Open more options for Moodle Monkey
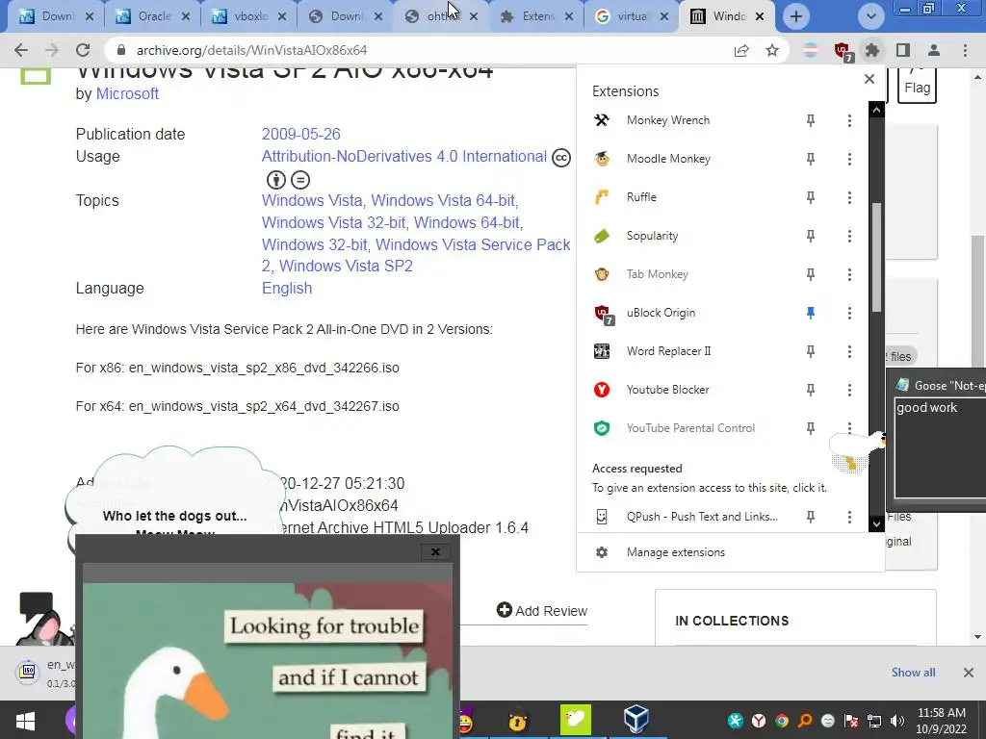 [849, 159]
